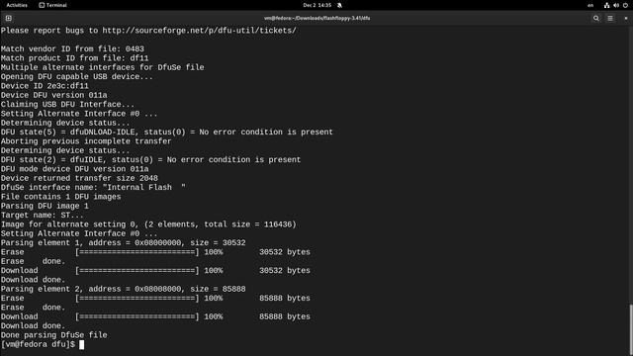Click the 'Target name: ST...' line
This screenshot has width=633, height=356.
(x=42, y=216)
